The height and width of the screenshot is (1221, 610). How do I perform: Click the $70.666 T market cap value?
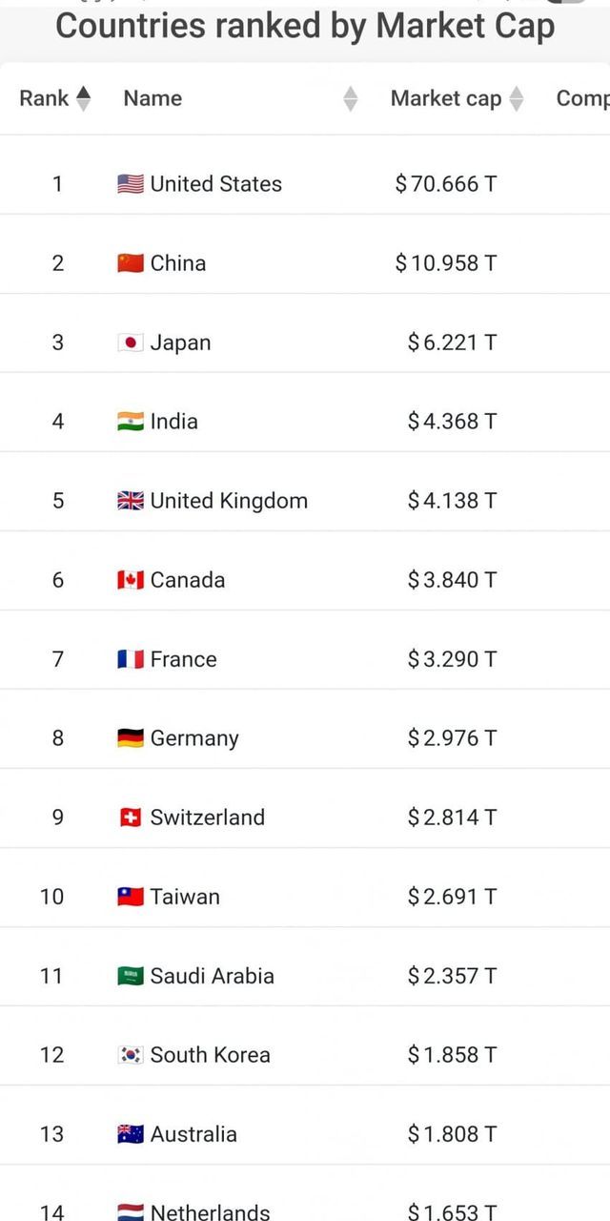[446, 184]
